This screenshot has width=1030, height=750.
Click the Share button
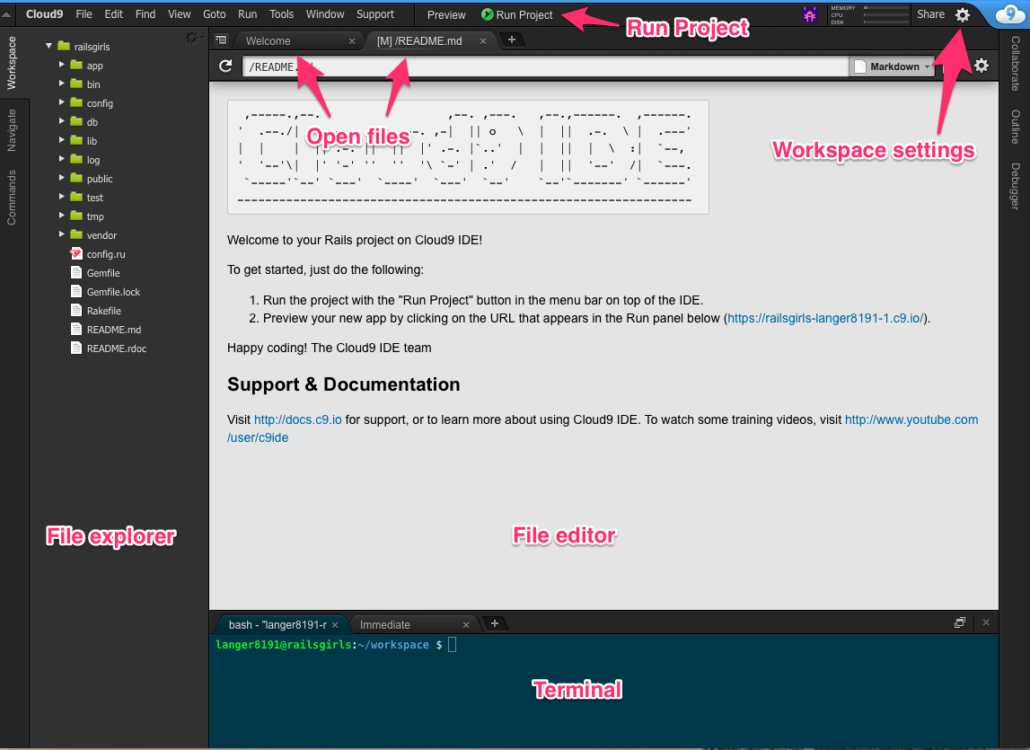[x=930, y=14]
